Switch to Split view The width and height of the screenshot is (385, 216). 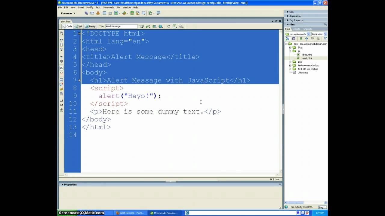(78, 26)
